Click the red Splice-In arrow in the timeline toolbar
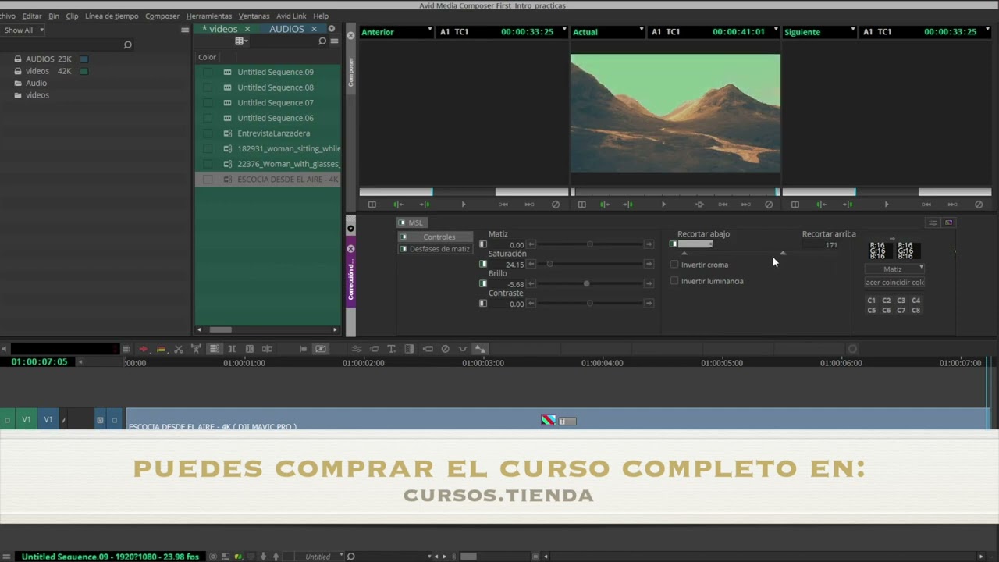Screen dimensions: 999x562 point(143,349)
